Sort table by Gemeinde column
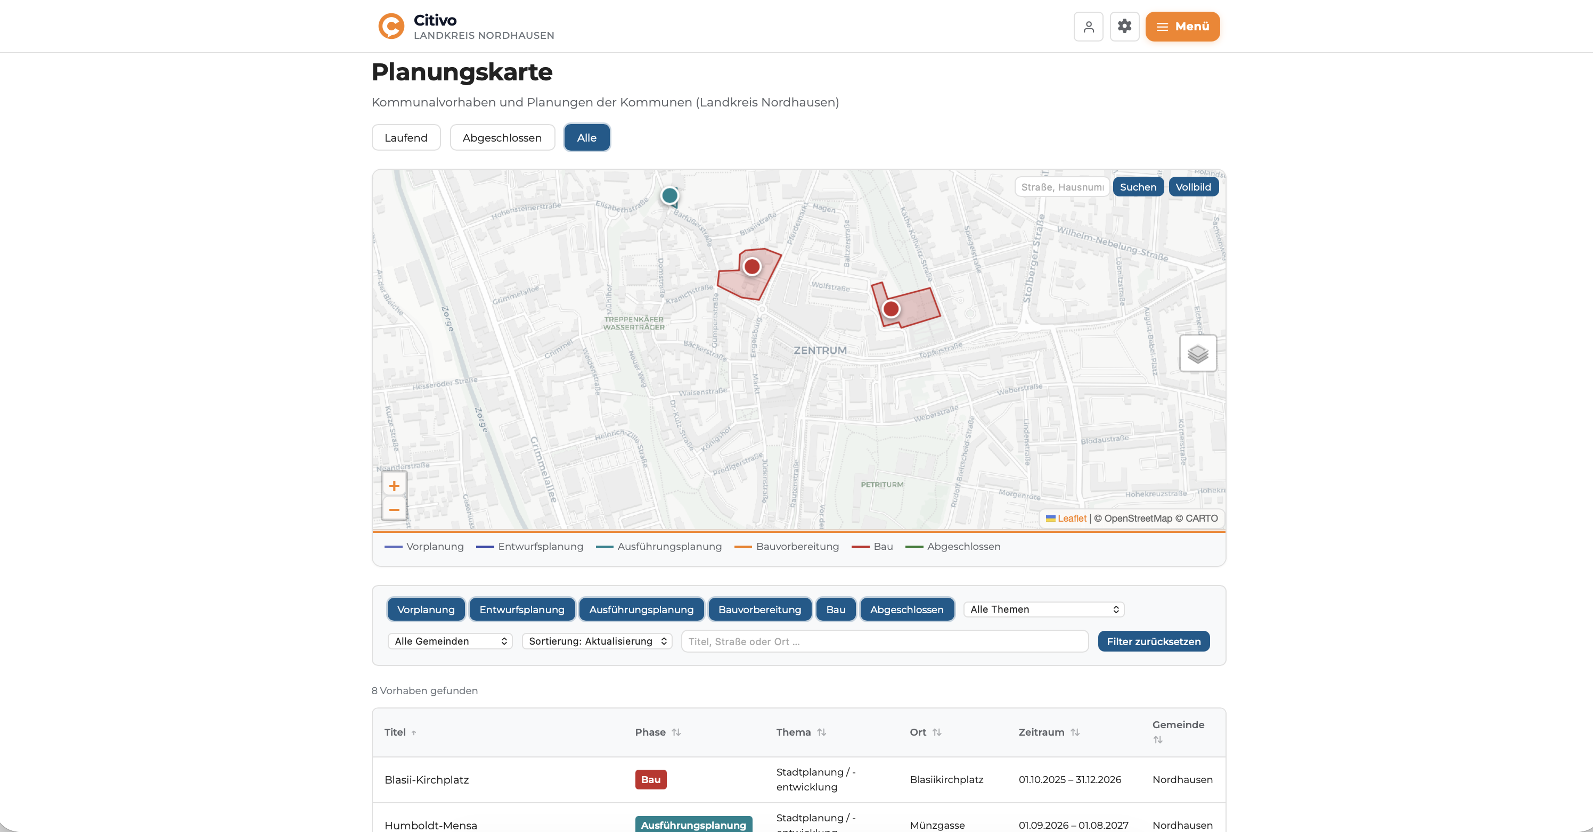Viewport: 1593px width, 832px height. (x=1178, y=731)
